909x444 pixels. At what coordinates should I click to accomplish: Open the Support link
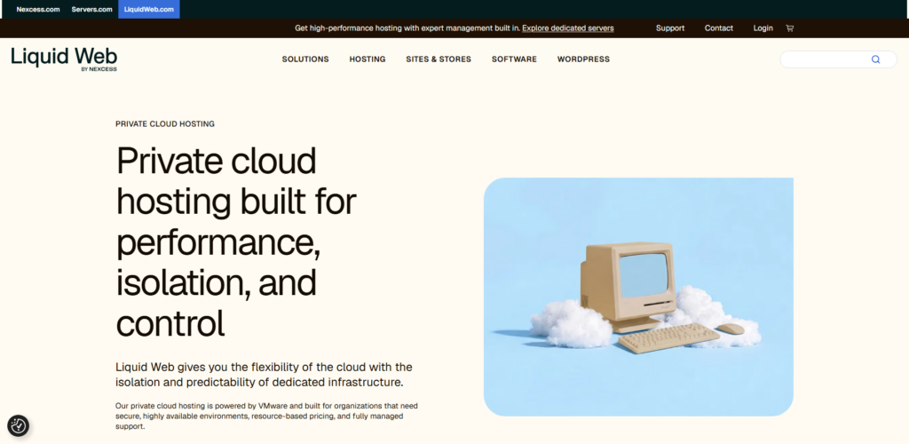(670, 28)
